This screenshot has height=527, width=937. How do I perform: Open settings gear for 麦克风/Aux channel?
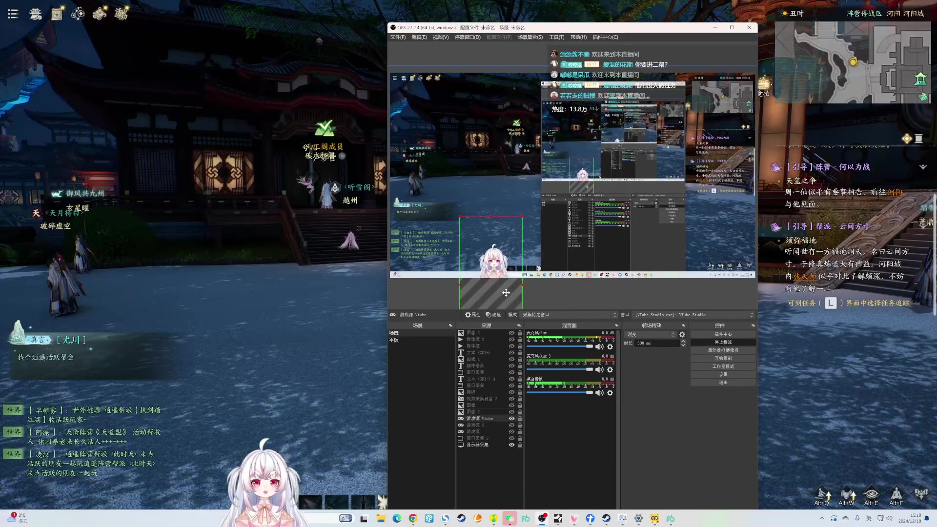point(610,346)
